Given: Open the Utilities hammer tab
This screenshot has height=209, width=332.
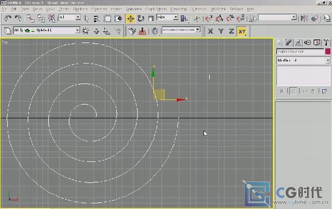Looking at the screenshot, I should 326,43.
